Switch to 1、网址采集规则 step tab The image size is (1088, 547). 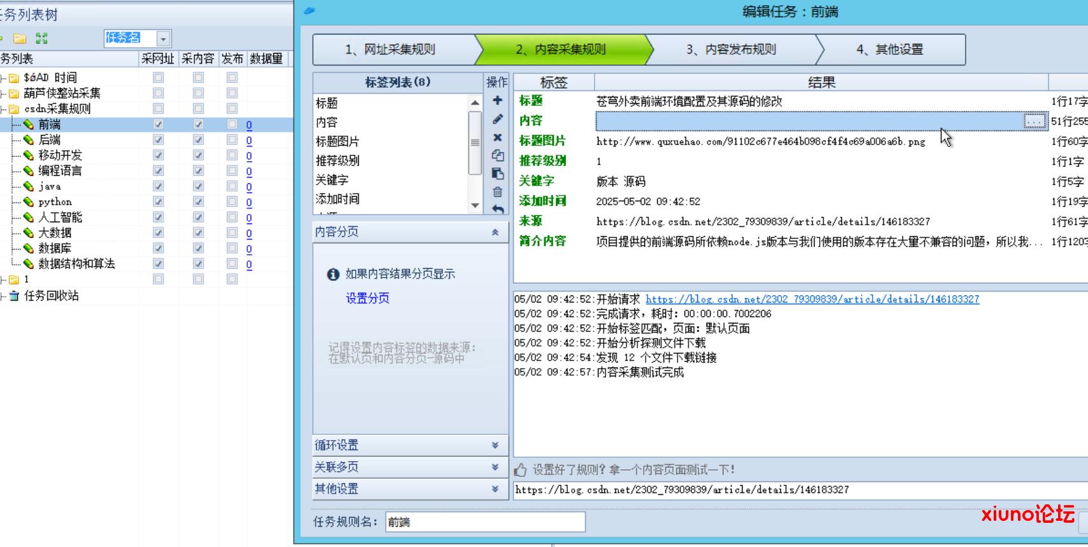click(394, 50)
